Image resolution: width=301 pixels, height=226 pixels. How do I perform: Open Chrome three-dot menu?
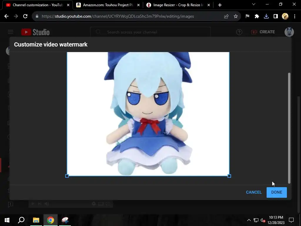(x=295, y=16)
